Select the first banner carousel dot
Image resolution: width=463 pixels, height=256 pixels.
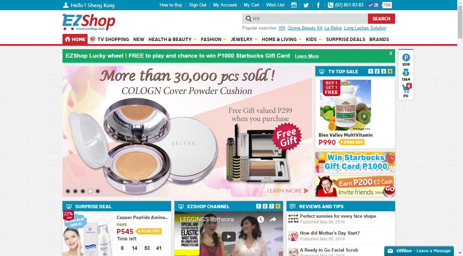coord(68,191)
